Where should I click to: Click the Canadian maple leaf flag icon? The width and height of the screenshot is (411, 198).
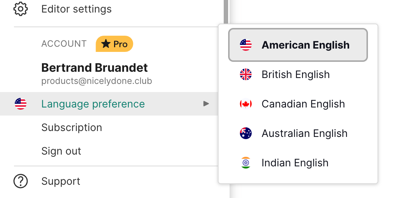coord(245,104)
